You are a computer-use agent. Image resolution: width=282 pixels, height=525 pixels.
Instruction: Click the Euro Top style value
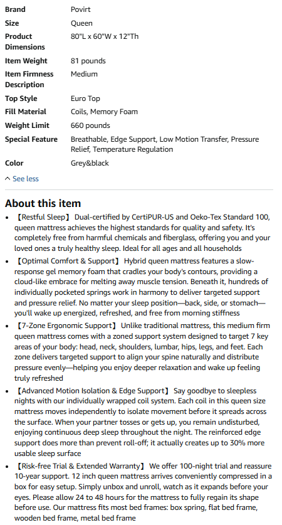(x=85, y=98)
